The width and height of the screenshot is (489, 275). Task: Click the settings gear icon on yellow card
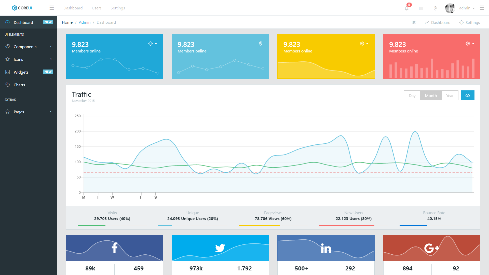coord(362,43)
